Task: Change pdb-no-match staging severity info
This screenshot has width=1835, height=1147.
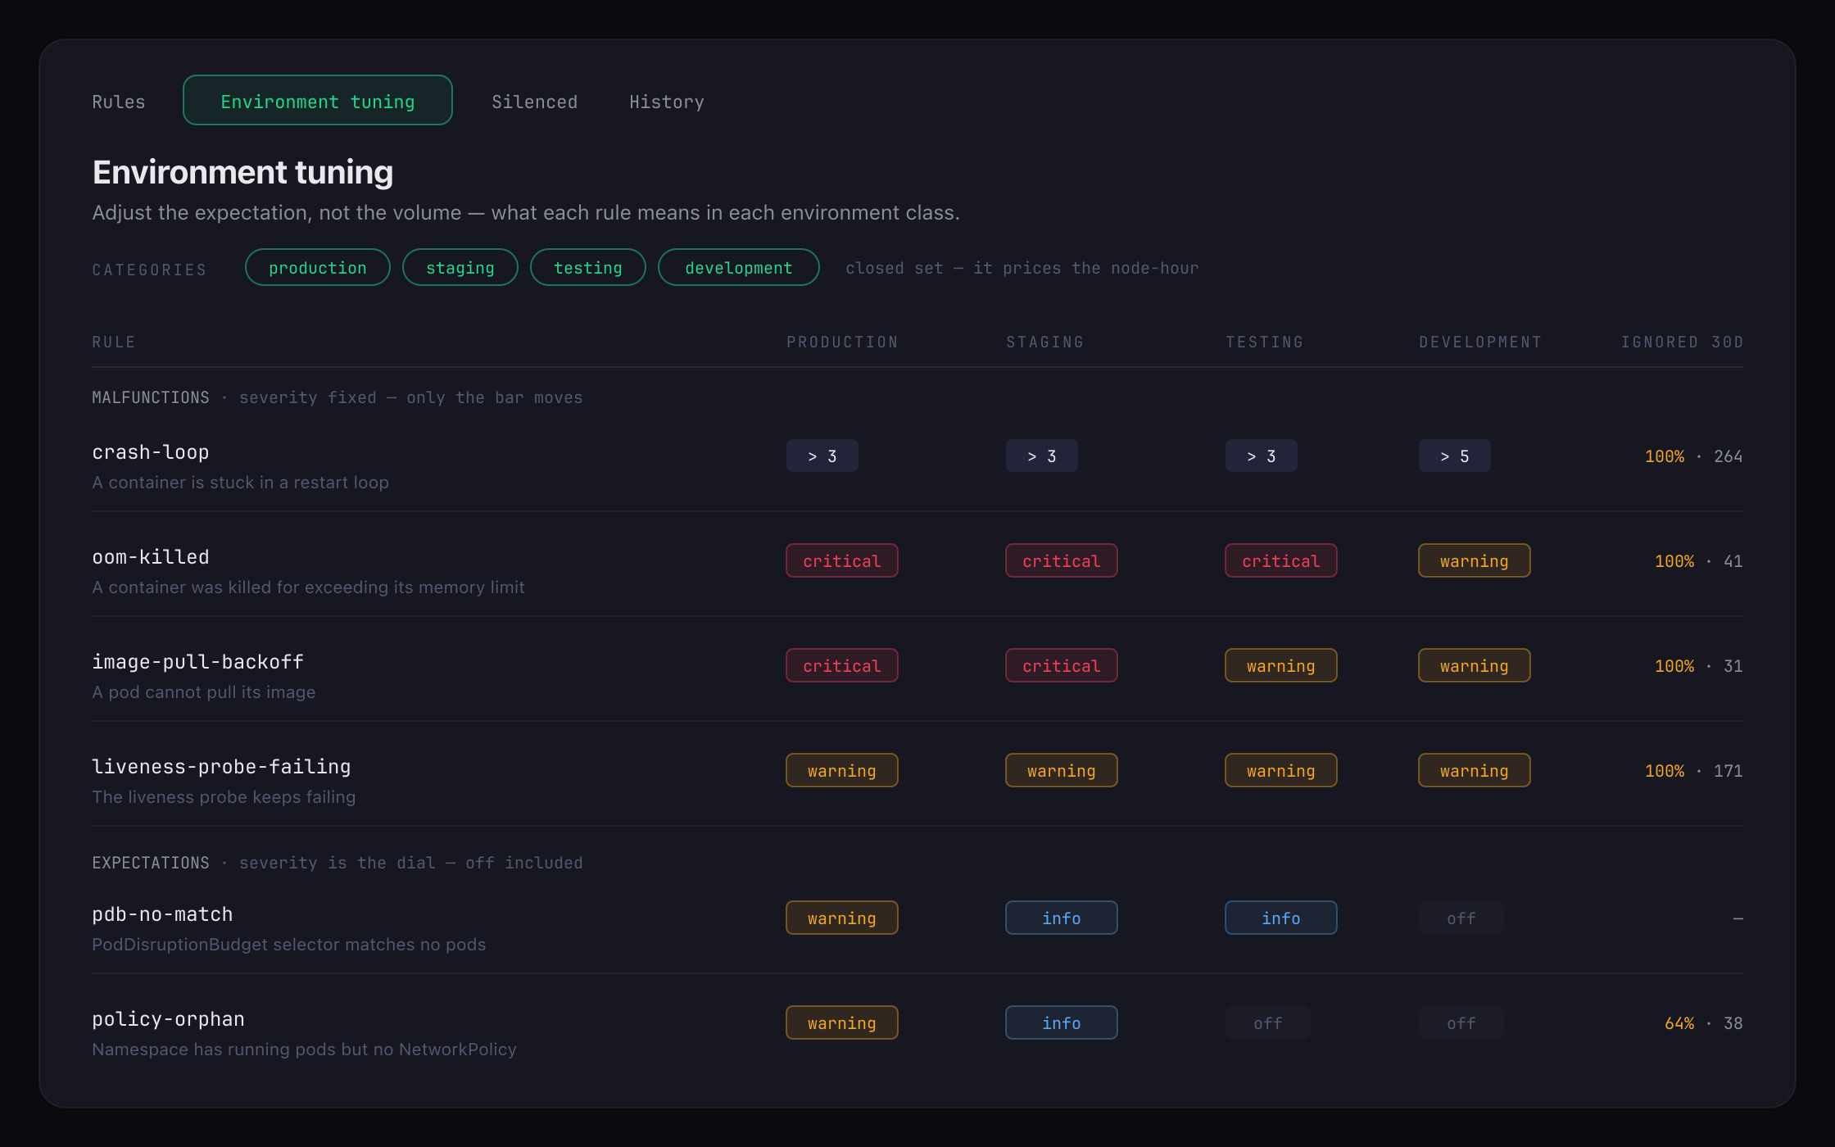Action: (x=1062, y=918)
